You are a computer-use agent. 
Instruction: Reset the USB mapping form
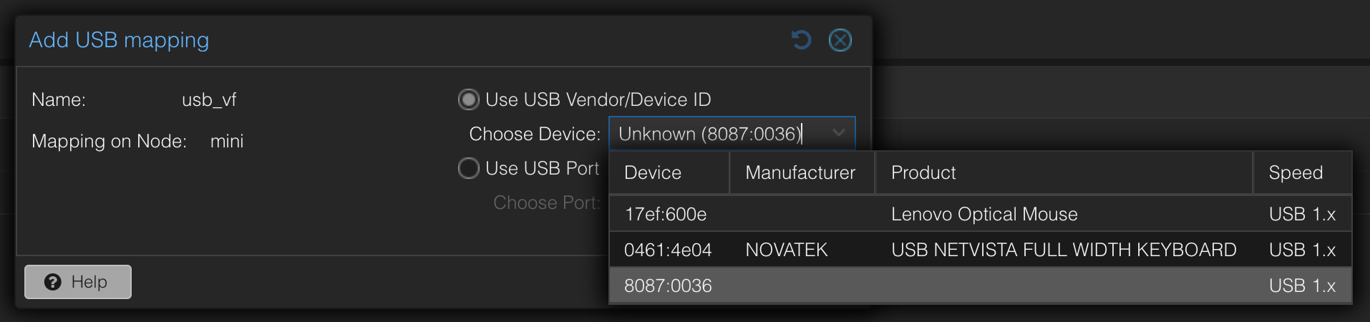(801, 40)
